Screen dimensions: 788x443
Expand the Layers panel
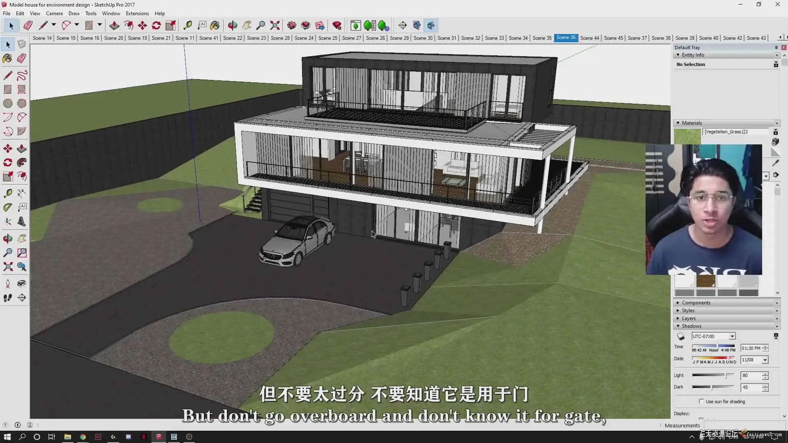click(x=688, y=318)
